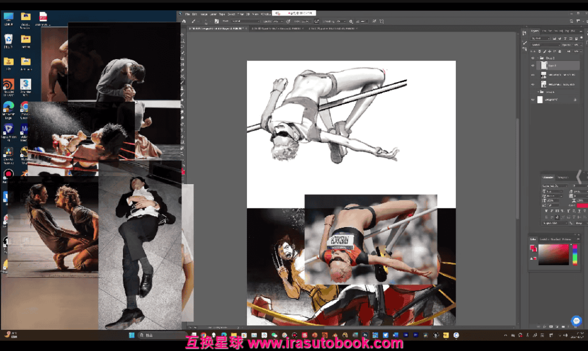Viewport: 588px width, 351px height.
Task: Collapse the expanded top layer group
Action: coord(538,58)
